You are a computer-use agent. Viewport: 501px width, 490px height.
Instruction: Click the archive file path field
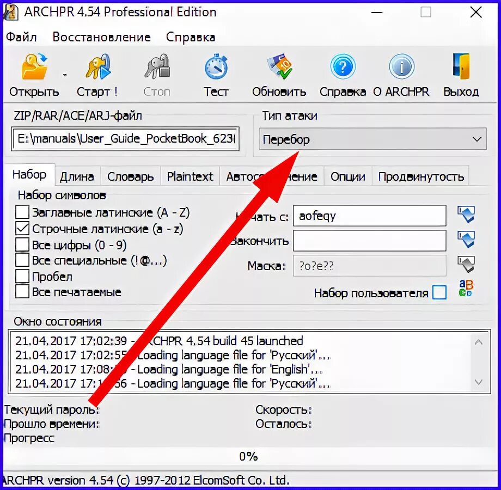(x=125, y=139)
